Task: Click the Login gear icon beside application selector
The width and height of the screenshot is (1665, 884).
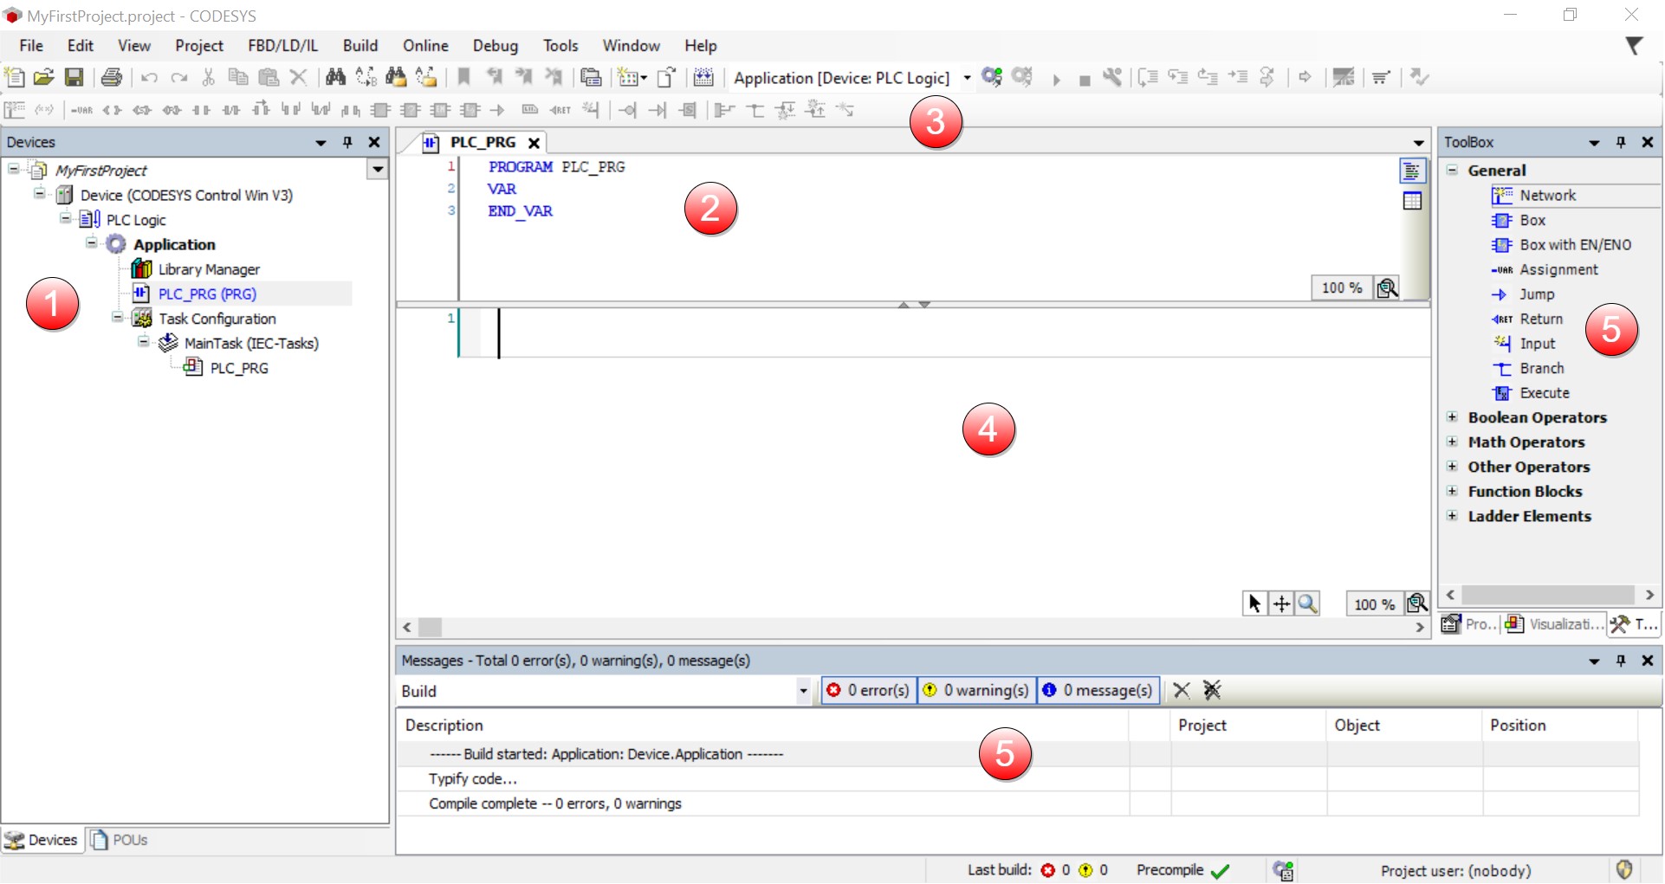Action: click(992, 78)
